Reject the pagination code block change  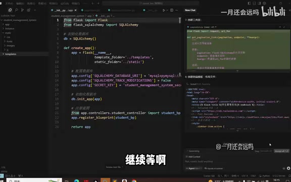[x=280, y=27]
